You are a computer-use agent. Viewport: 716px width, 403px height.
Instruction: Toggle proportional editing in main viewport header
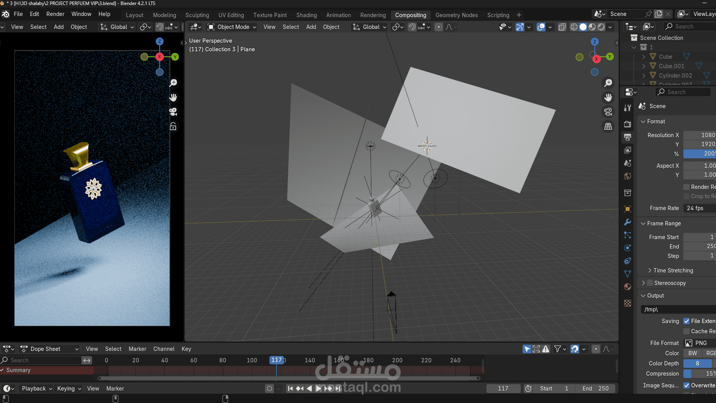(439, 27)
